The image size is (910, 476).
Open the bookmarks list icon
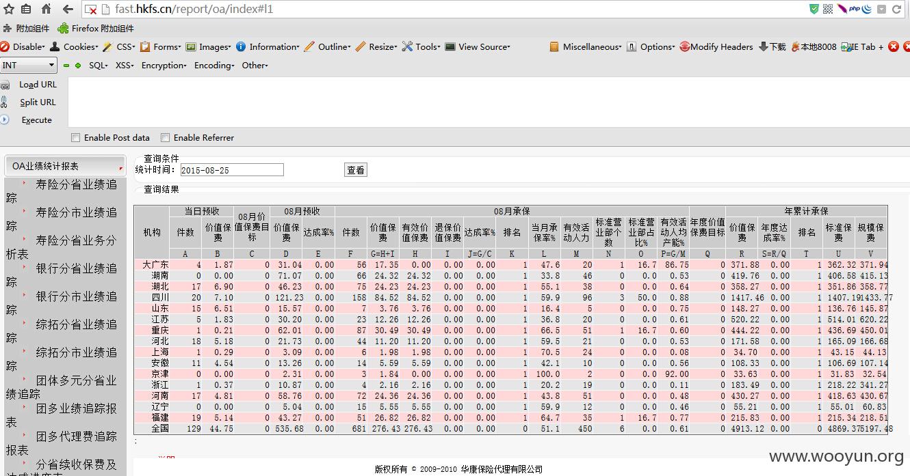tap(26, 9)
